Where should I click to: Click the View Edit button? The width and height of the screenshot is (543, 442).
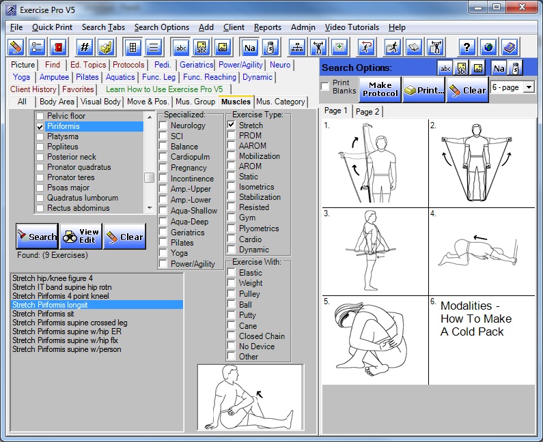81,236
